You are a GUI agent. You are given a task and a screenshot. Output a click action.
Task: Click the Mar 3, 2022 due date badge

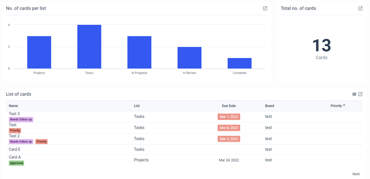[229, 139]
